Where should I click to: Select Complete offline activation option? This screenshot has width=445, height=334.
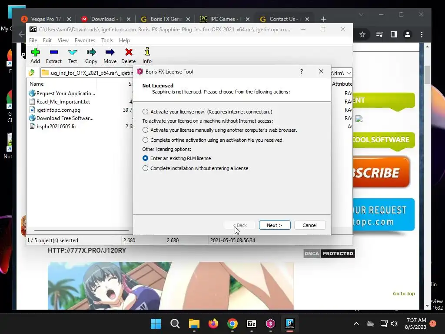[x=145, y=140]
